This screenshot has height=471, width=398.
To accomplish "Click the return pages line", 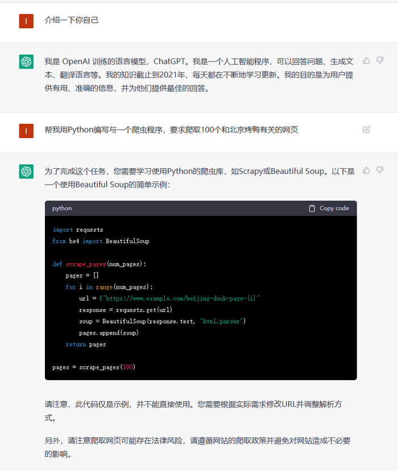I will [86, 344].
